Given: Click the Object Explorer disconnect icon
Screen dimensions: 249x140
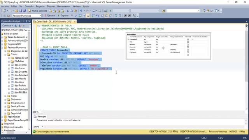Looking at the screenshot, I should (20, 26).
